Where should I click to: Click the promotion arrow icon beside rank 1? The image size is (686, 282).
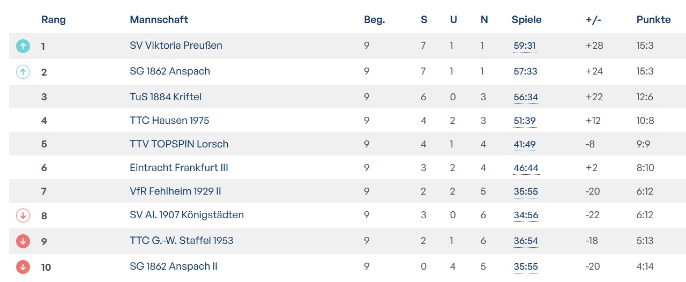[23, 46]
